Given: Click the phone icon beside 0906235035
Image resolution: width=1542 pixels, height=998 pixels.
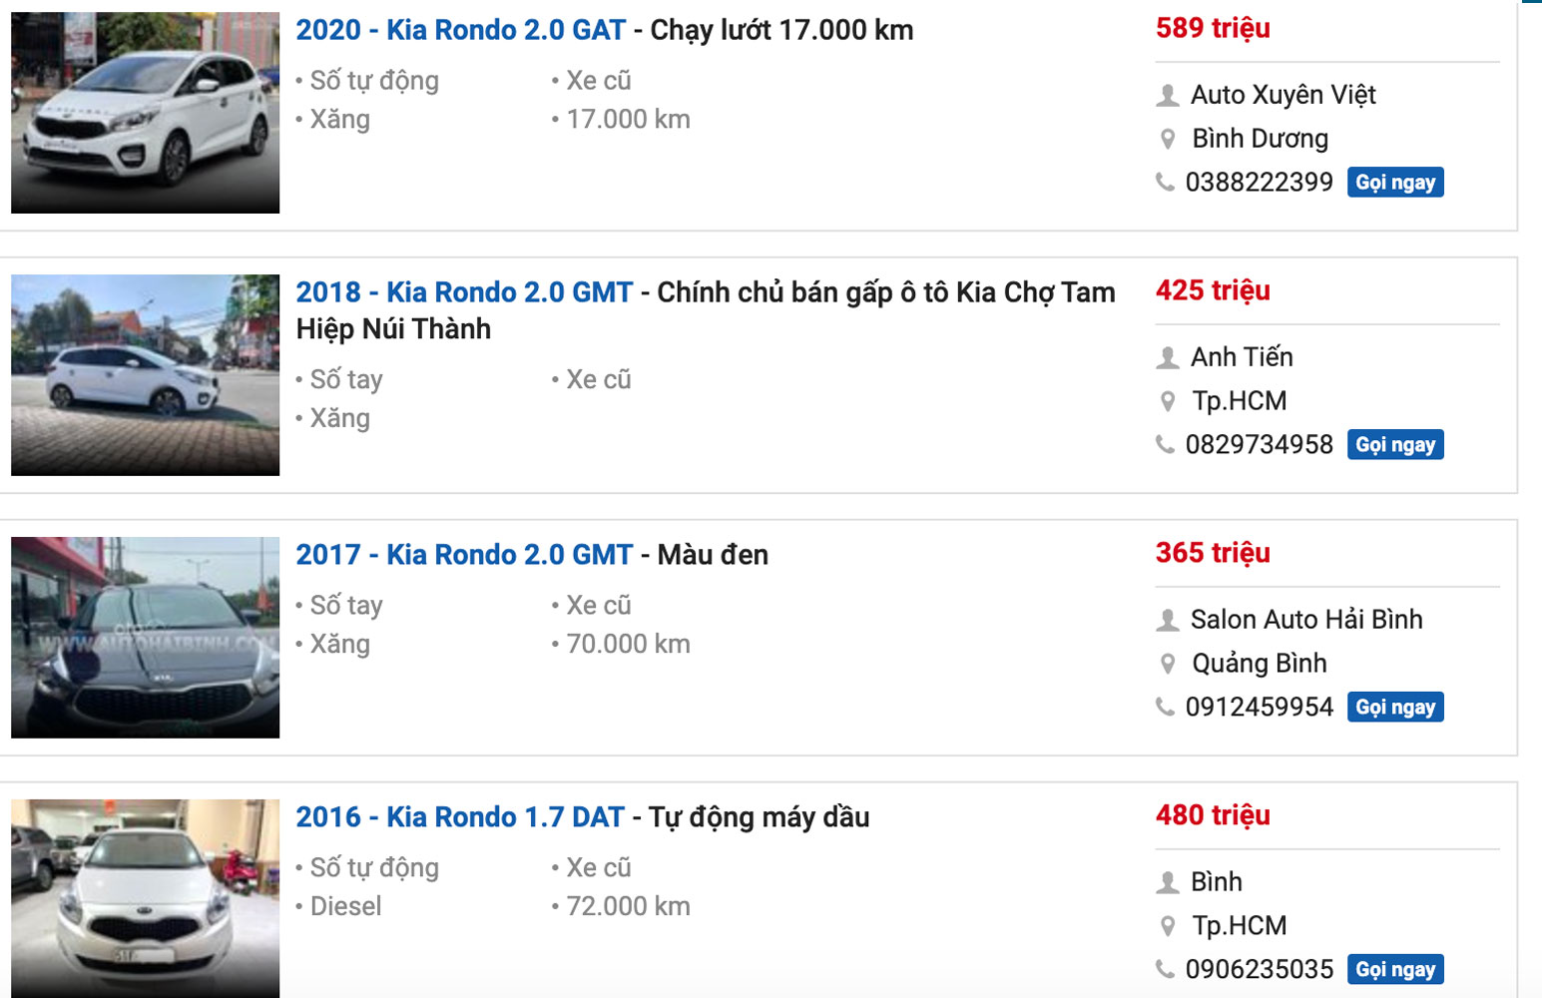Looking at the screenshot, I should [x=1165, y=969].
